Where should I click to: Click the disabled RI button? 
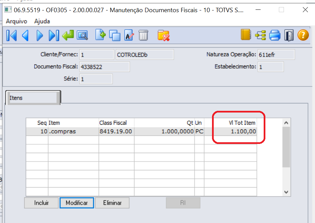pyautogui.click(x=183, y=203)
